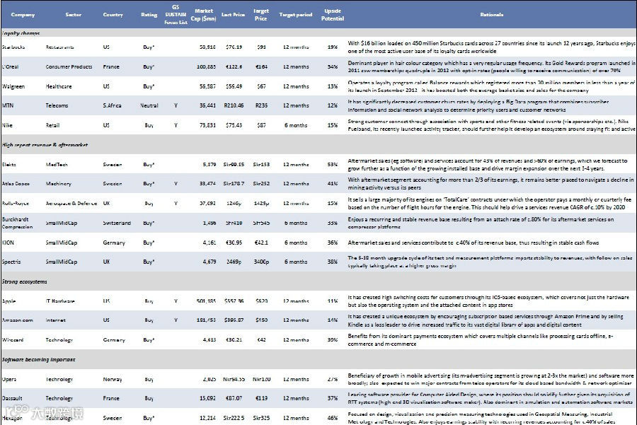Click the Wirecard rationale about payments ecosystem

(x=480, y=339)
